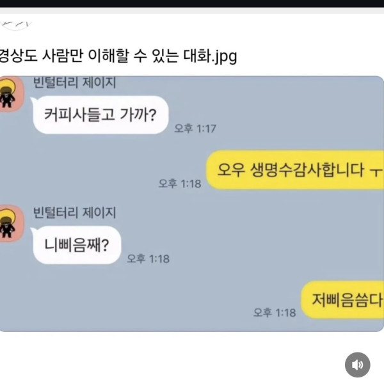This screenshot has width=384, height=387.
Task: Click the dark bar at the top
Action: 192,3
